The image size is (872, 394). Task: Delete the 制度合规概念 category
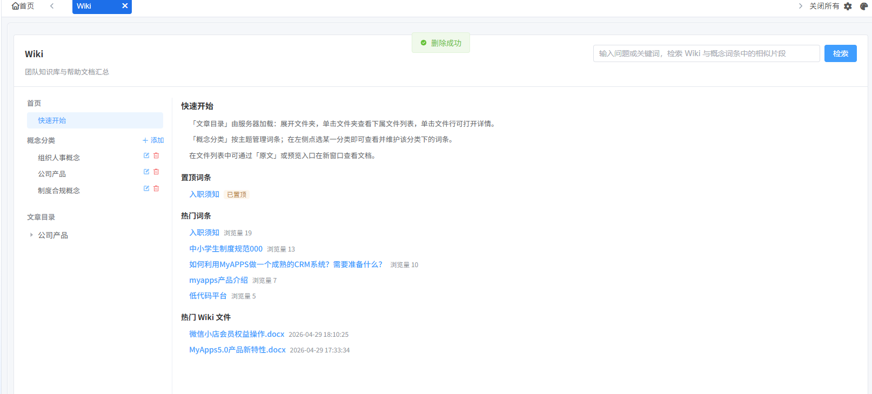[x=156, y=188]
